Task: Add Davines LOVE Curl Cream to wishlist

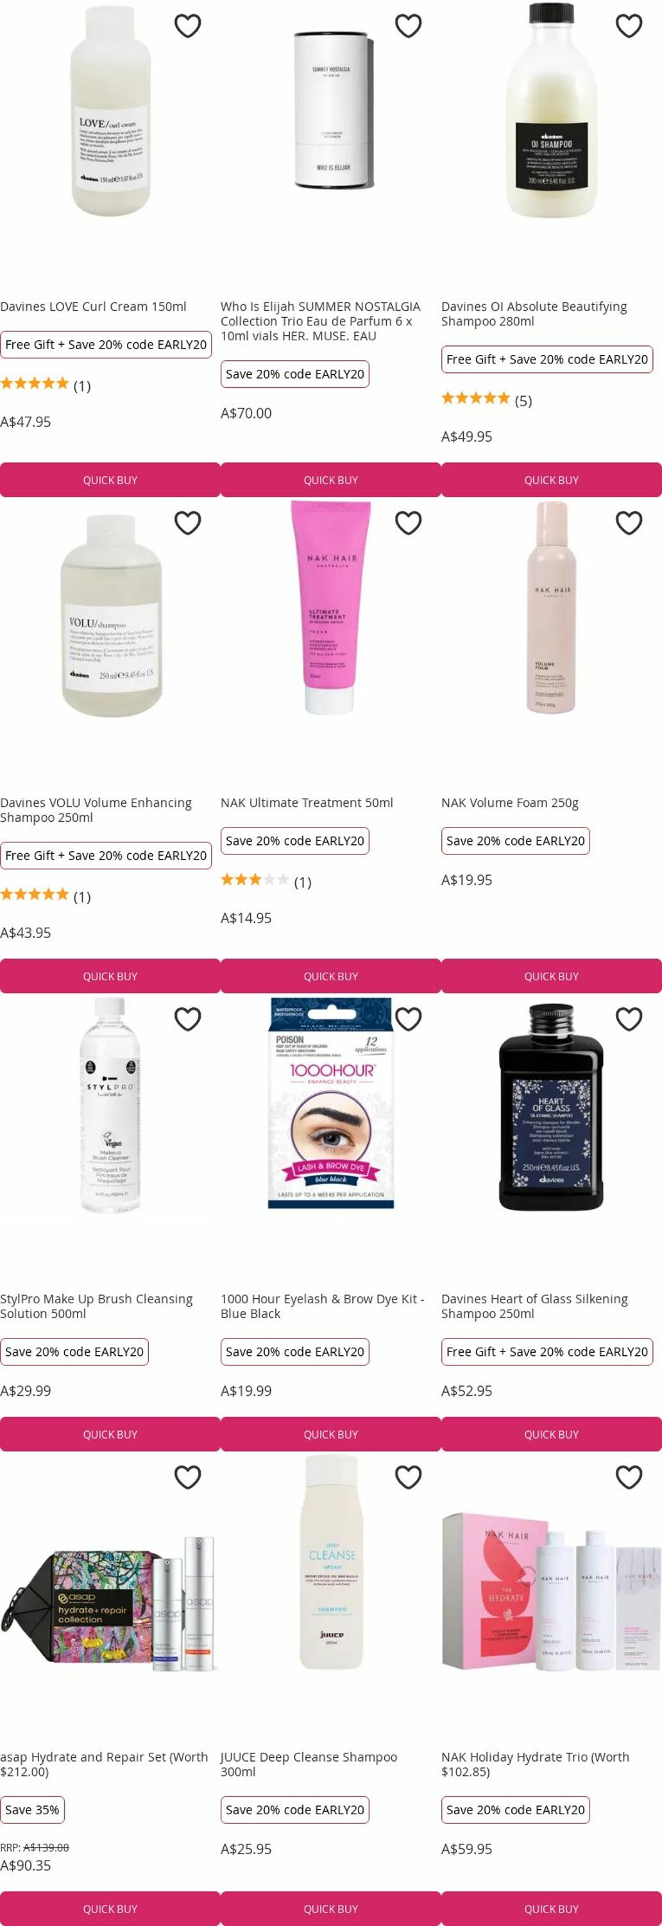Action: tap(187, 26)
